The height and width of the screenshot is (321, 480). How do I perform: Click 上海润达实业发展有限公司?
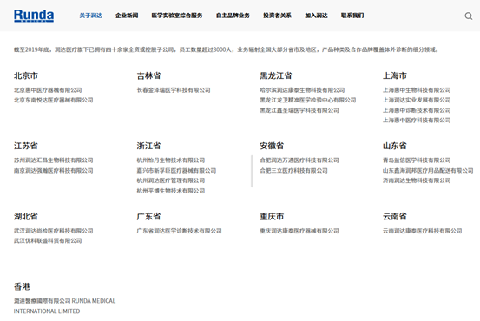417,100
